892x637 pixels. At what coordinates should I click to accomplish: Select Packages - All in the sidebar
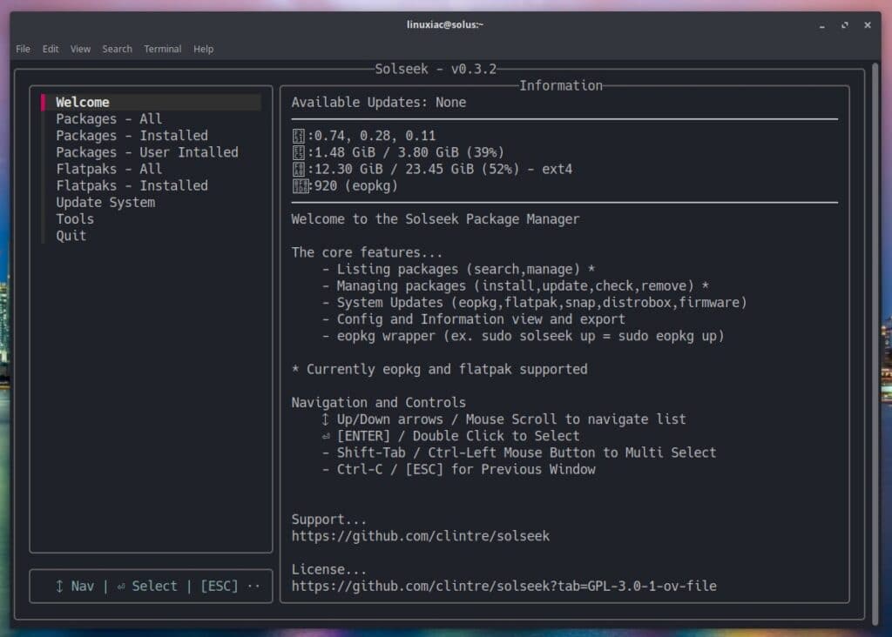111,118
